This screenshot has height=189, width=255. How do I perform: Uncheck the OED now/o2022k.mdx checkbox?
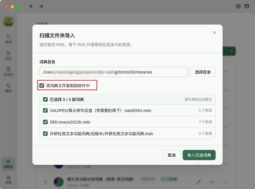(x=45, y=122)
